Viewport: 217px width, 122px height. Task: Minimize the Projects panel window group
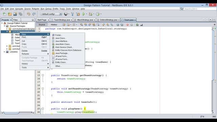click(33, 20)
